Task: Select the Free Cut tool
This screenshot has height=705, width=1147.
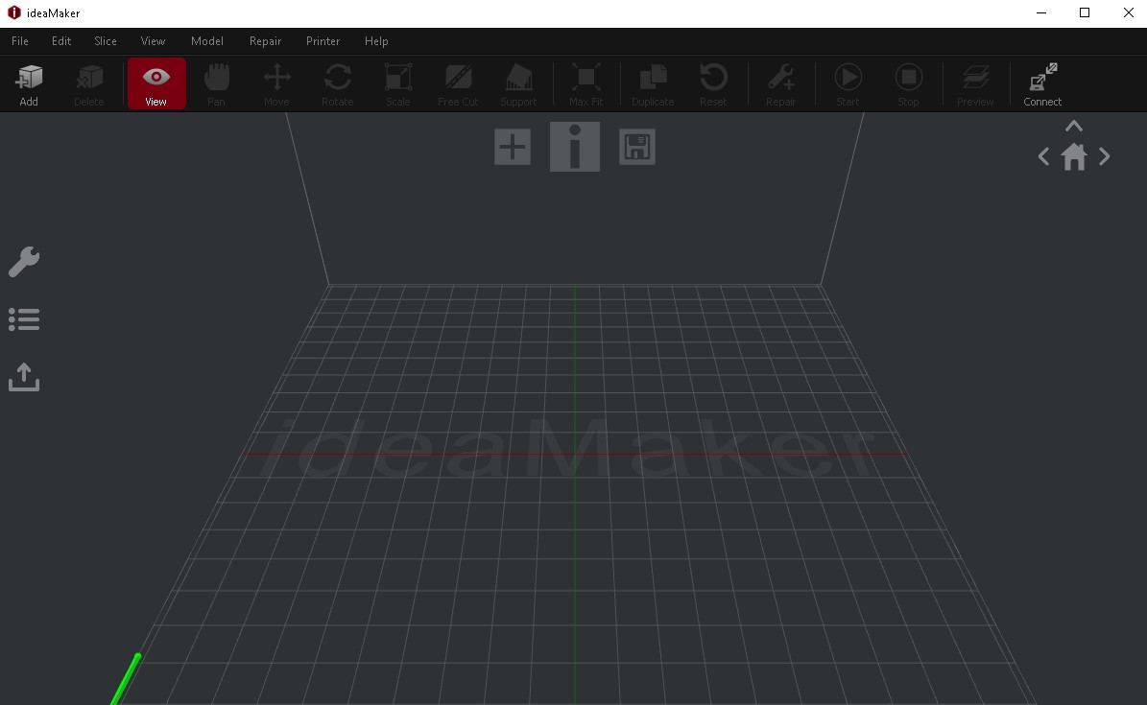Action: (457, 82)
